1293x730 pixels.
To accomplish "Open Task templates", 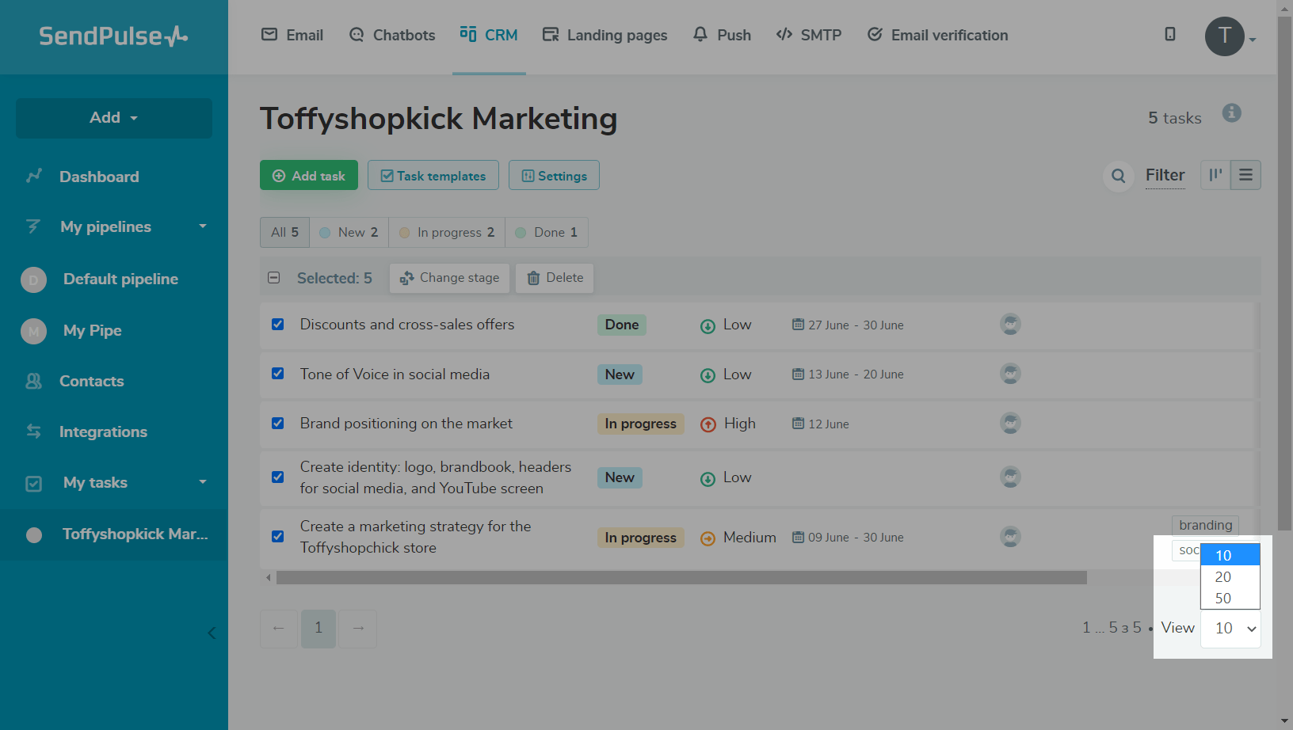I will click(433, 176).
